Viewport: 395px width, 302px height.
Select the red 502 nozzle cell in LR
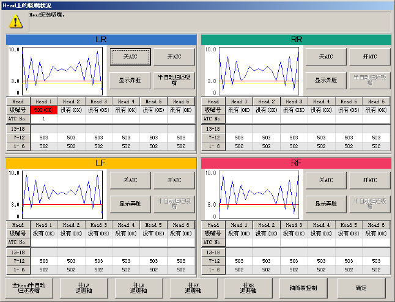pos(43,110)
